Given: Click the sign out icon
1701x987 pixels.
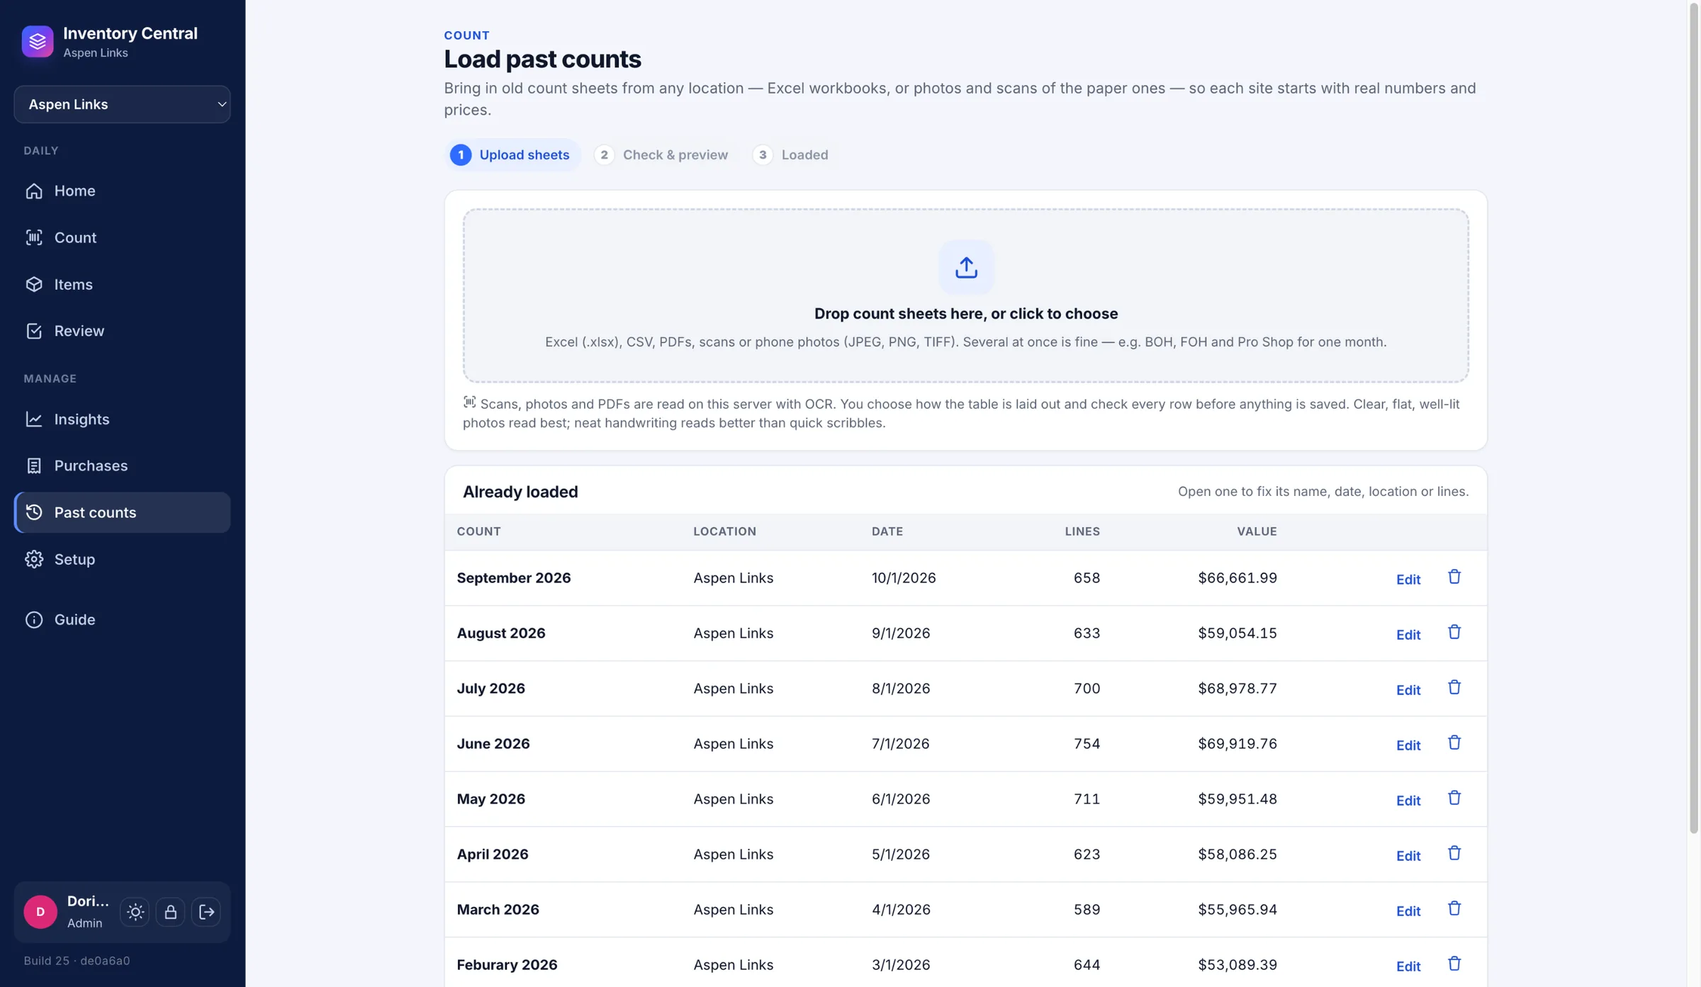Looking at the screenshot, I should coord(206,912).
